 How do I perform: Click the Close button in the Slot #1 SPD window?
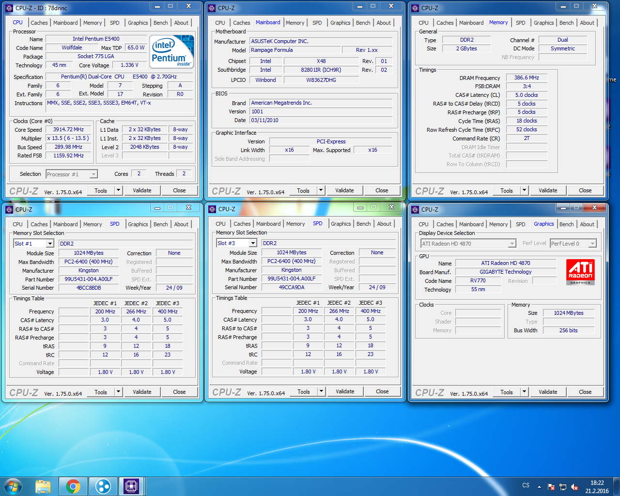coord(179,392)
